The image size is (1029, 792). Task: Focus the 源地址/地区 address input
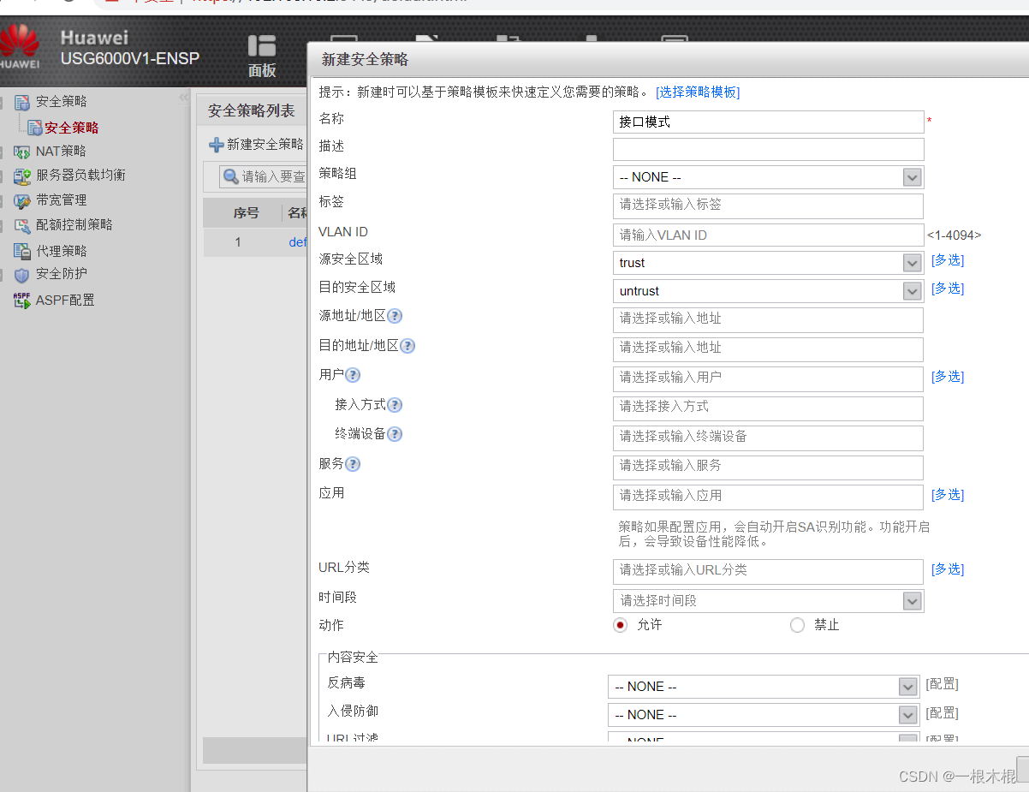pyautogui.click(x=769, y=319)
